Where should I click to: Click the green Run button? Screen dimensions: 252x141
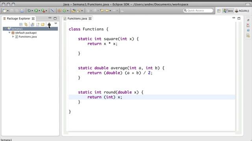click(36, 11)
